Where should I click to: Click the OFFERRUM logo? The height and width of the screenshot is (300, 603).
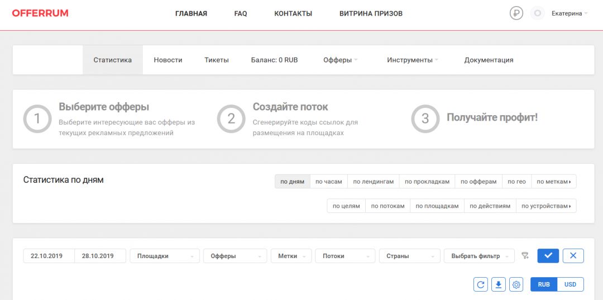point(40,13)
